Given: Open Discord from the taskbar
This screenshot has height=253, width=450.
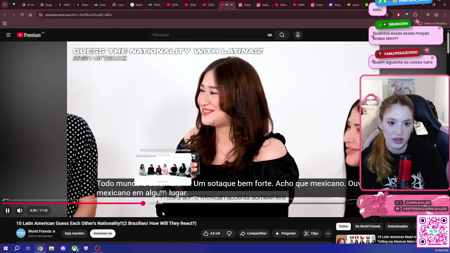Looking at the screenshot, I should [63, 248].
